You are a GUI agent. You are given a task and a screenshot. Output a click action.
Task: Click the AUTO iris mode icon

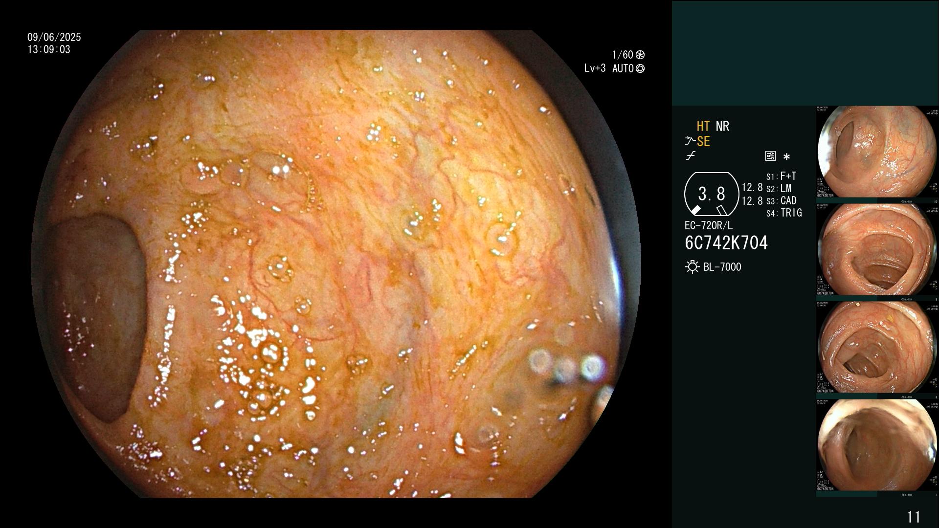640,68
